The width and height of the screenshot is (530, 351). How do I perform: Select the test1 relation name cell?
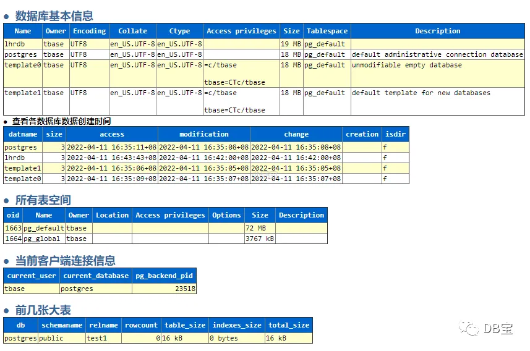[x=103, y=338]
